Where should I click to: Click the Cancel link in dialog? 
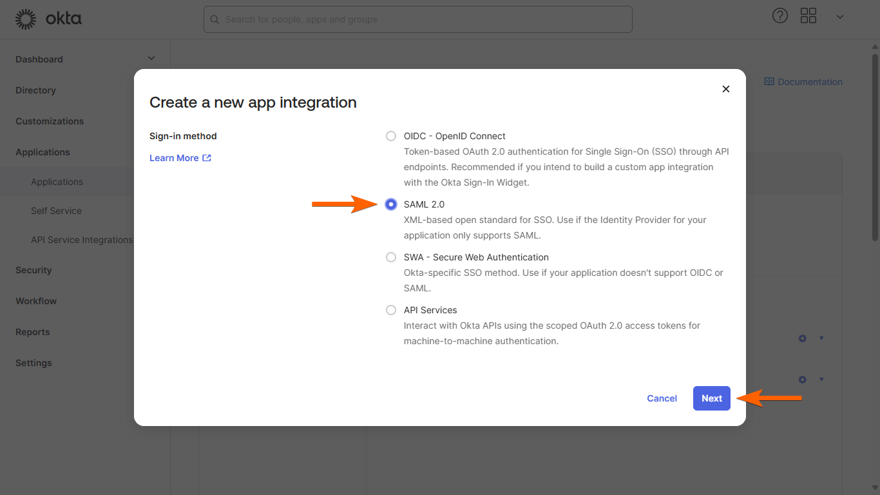point(662,398)
